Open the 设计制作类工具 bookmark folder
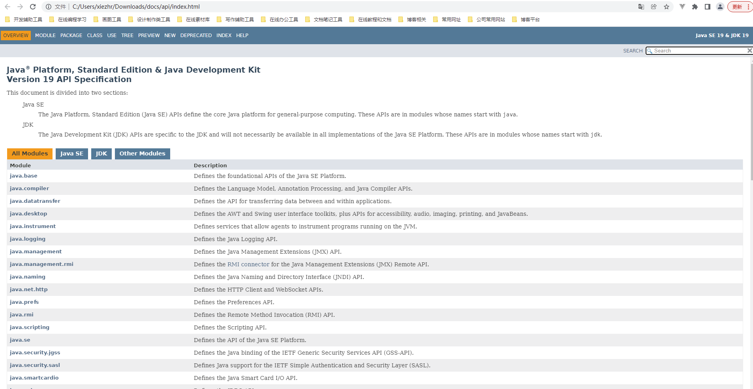This screenshot has width=753, height=389. click(x=149, y=19)
